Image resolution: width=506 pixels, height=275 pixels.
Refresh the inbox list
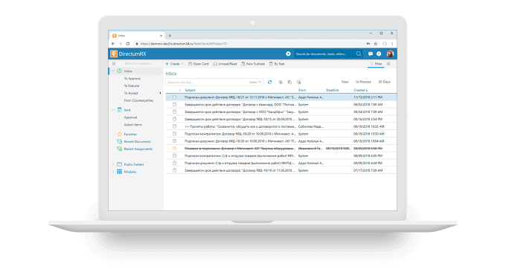pyautogui.click(x=270, y=82)
